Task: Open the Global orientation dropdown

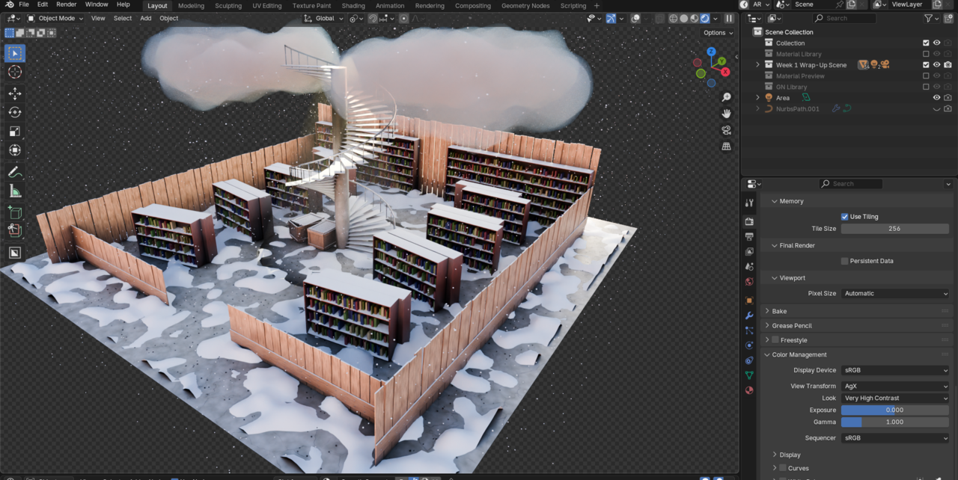Action: 323,18
